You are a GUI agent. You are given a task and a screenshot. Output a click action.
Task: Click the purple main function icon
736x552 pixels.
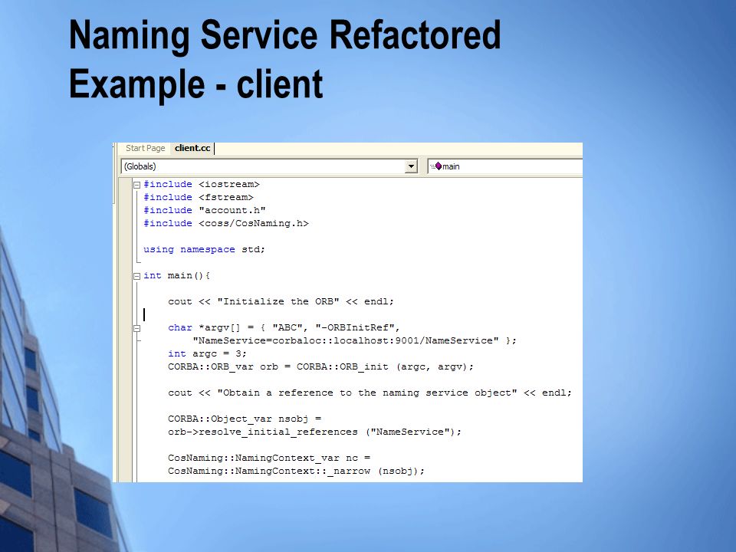click(x=438, y=166)
